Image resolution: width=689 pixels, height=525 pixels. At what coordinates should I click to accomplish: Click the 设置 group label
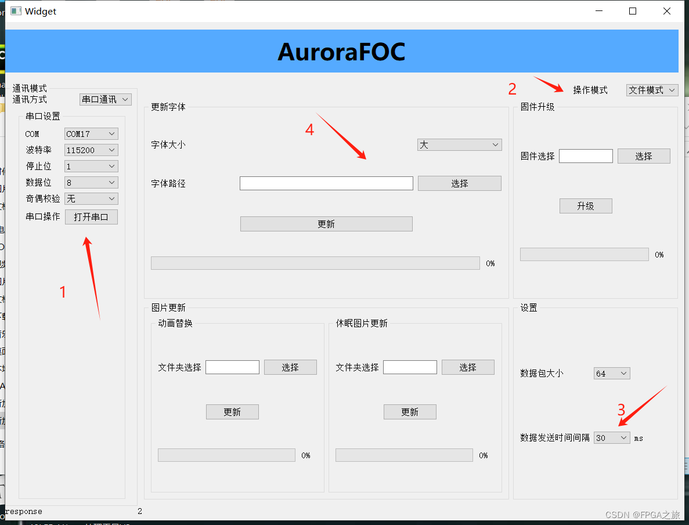(529, 307)
